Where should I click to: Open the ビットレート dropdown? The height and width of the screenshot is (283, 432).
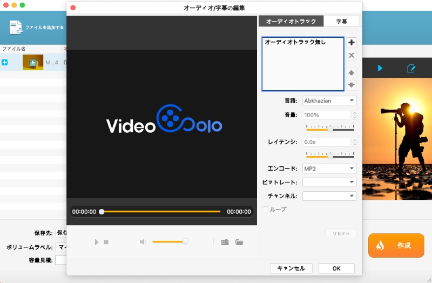(x=329, y=182)
